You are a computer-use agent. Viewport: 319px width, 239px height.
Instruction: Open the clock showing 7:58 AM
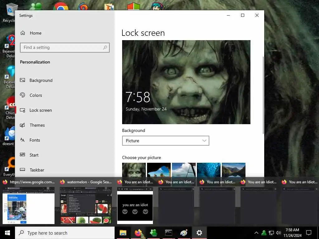(293, 233)
